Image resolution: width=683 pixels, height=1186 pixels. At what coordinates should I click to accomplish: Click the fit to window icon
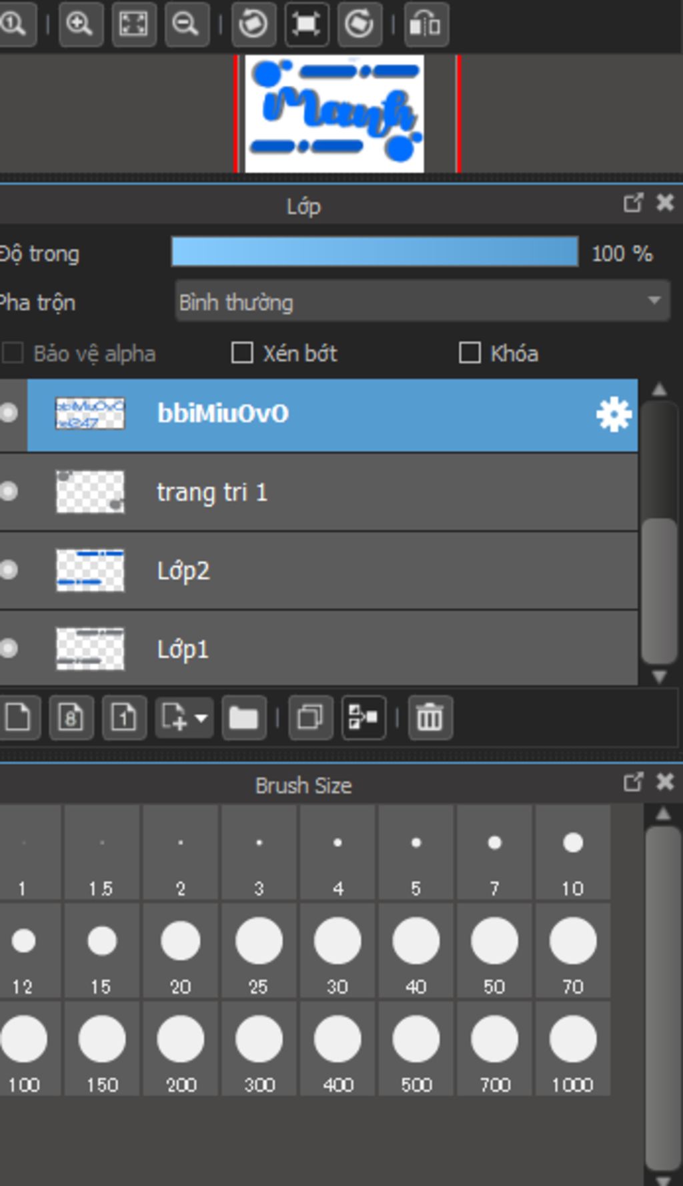point(133,25)
